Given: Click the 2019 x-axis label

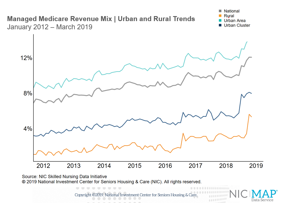Looking at the screenshot, I should [256, 166].
